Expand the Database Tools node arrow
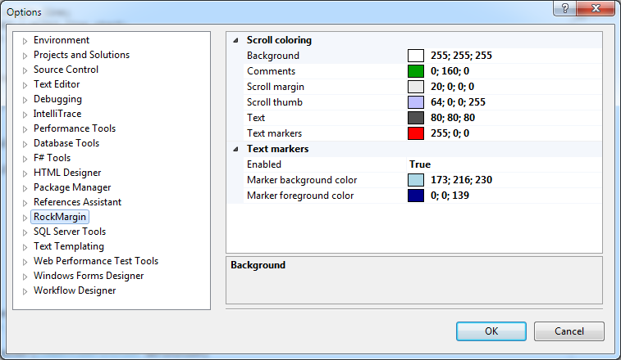 point(25,144)
